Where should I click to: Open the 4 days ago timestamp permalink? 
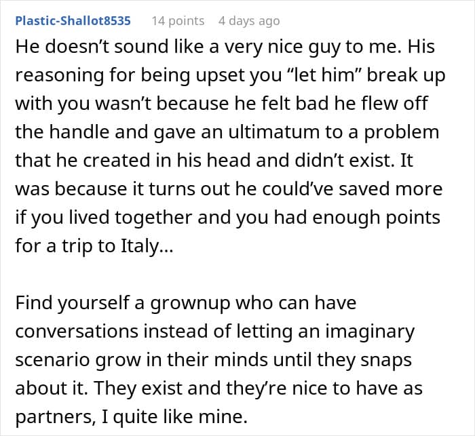pos(249,21)
